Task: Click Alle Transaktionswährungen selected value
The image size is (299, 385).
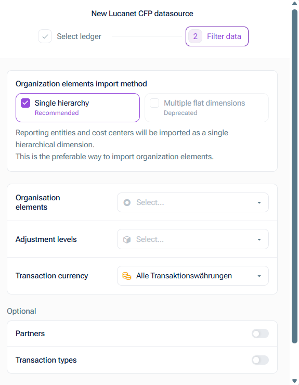Action: coord(184,276)
